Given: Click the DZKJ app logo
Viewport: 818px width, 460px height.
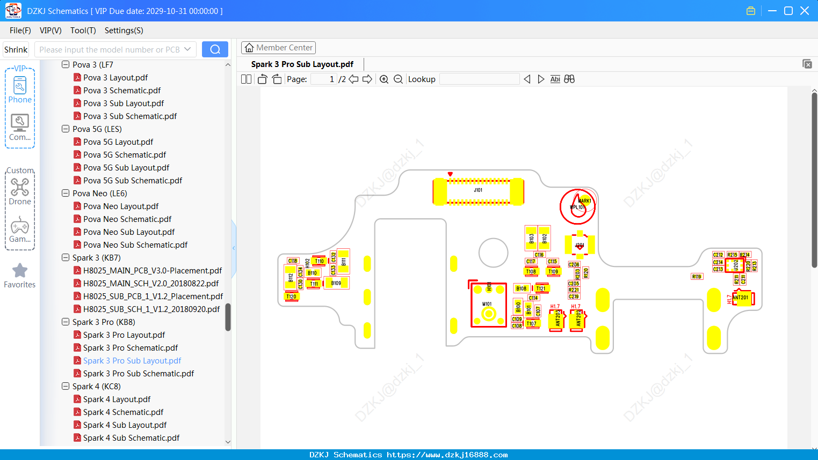Looking at the screenshot, I should point(13,11).
